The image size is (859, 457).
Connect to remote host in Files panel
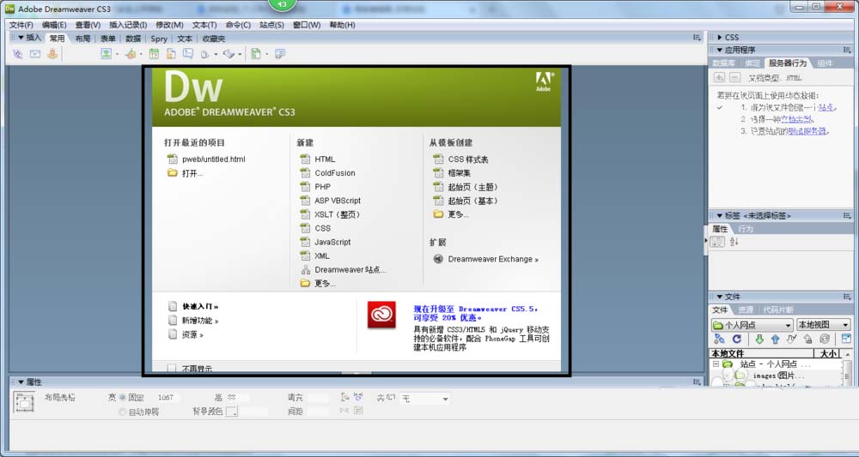coord(719,340)
